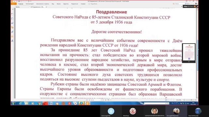Open the Защитить ribbon tab
The height and width of the screenshot is (117, 209).
[66, 4]
